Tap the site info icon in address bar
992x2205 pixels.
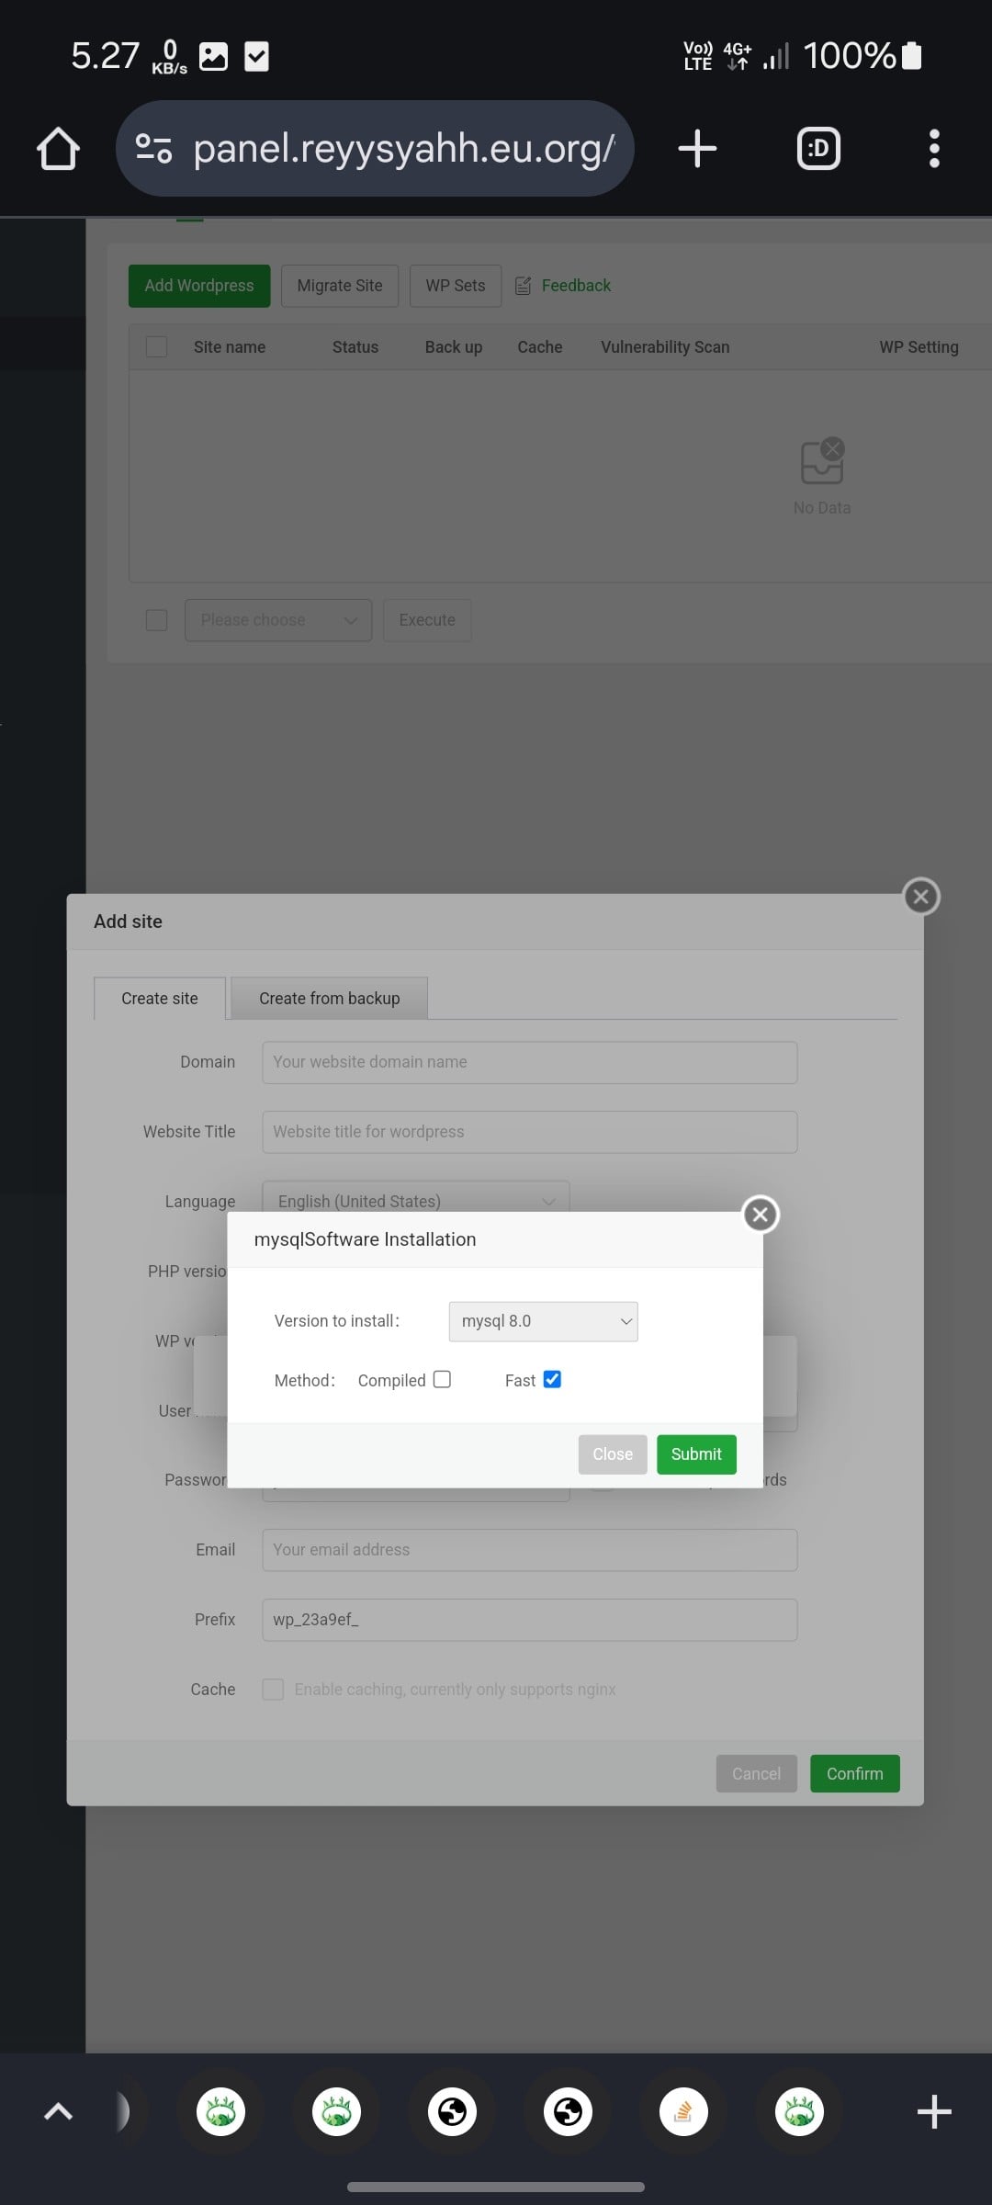pos(153,149)
